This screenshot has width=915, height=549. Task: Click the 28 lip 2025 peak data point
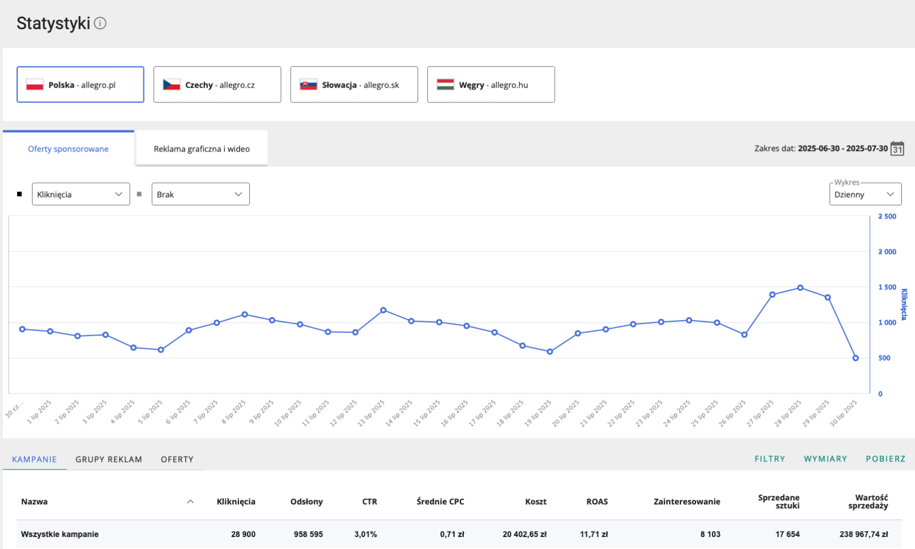point(800,288)
